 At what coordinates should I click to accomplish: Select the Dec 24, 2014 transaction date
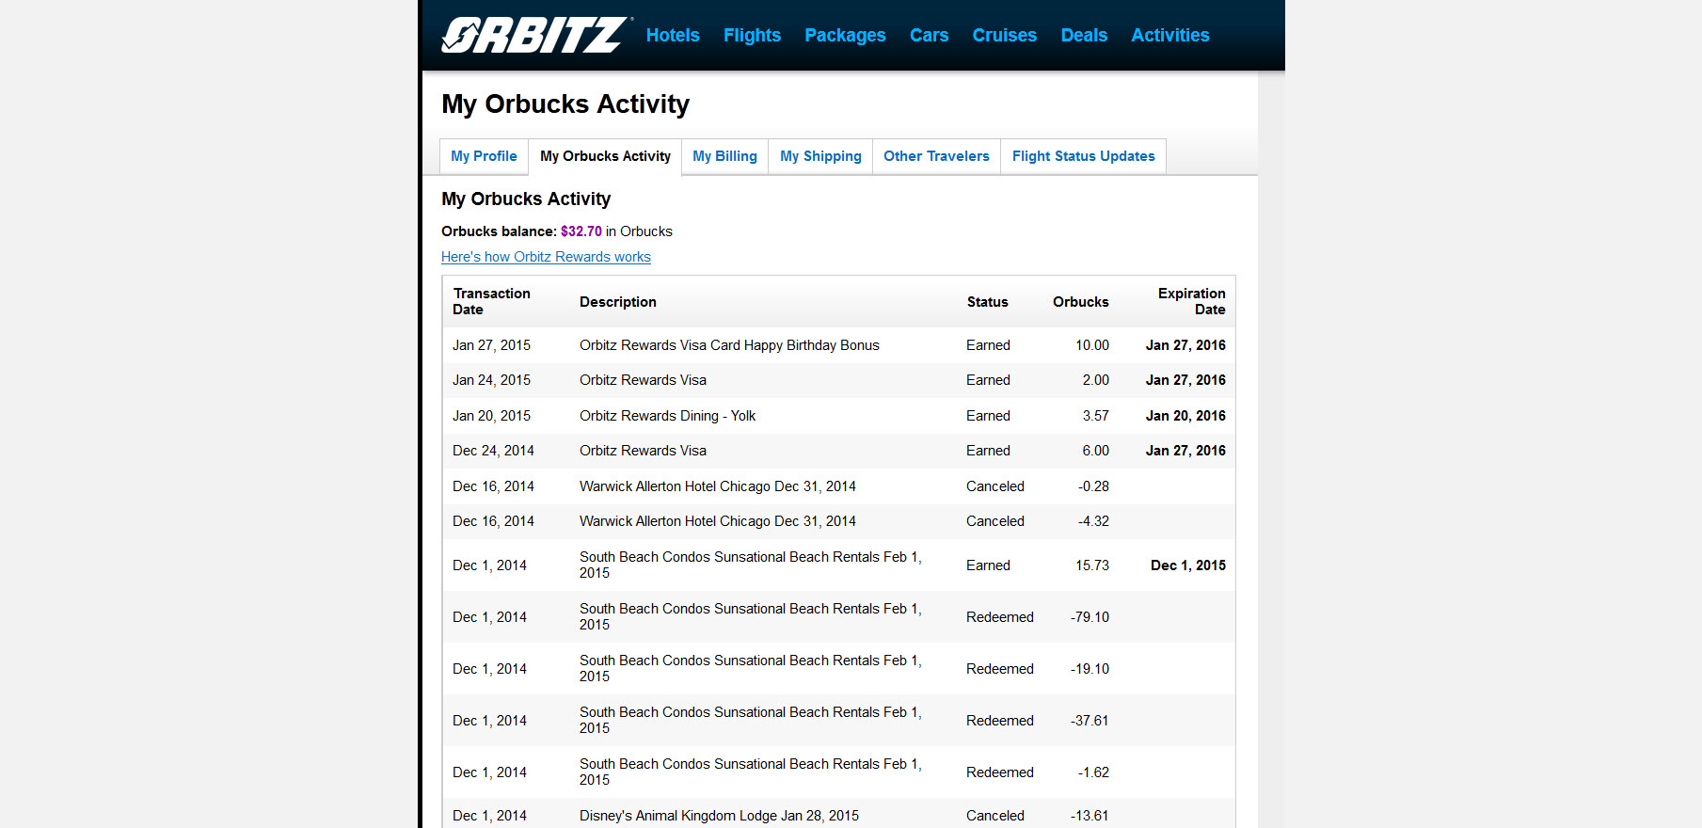pyautogui.click(x=493, y=451)
